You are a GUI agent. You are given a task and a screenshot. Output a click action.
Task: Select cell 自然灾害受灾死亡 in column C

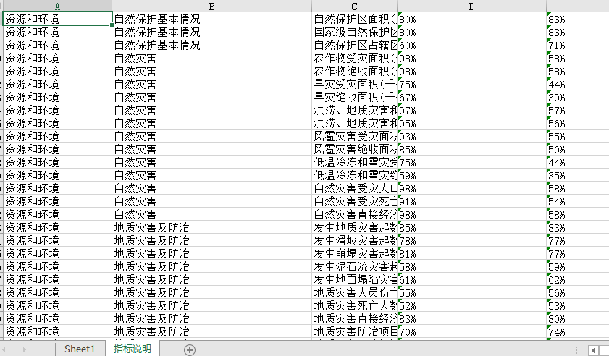(x=354, y=201)
